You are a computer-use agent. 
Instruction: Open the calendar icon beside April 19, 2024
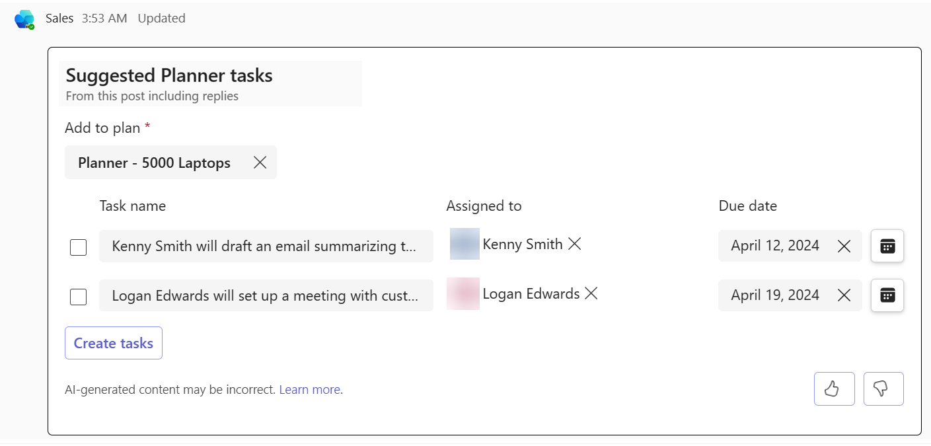(887, 295)
